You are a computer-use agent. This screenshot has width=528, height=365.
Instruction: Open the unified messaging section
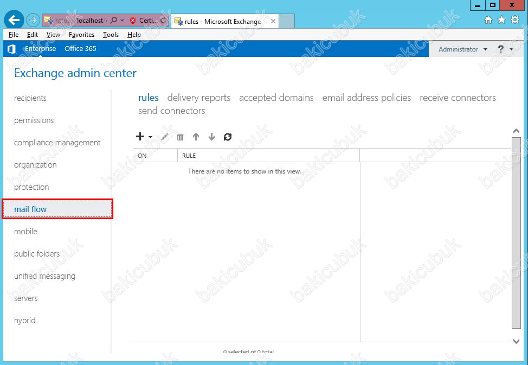45,276
